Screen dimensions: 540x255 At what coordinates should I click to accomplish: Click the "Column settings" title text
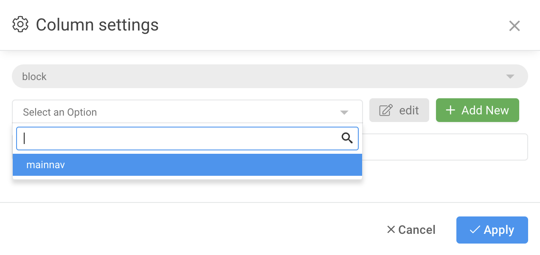(x=97, y=25)
